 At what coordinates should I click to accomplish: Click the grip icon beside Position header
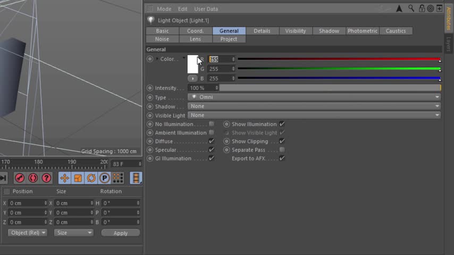(x=7, y=191)
